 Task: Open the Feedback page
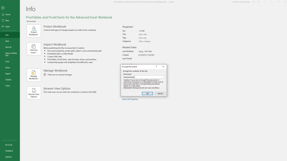pos(10,151)
